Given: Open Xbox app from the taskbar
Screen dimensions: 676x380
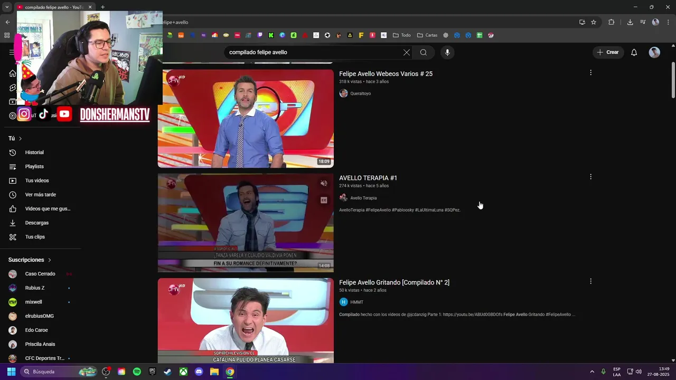Looking at the screenshot, I should click(183, 372).
